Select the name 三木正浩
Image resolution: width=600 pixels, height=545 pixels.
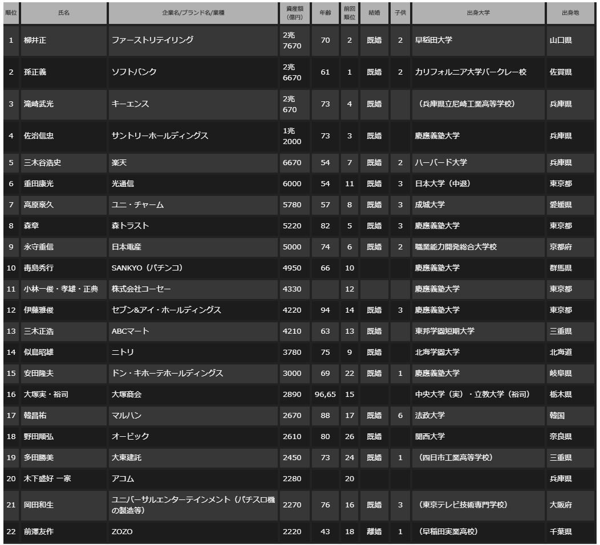click(x=39, y=331)
